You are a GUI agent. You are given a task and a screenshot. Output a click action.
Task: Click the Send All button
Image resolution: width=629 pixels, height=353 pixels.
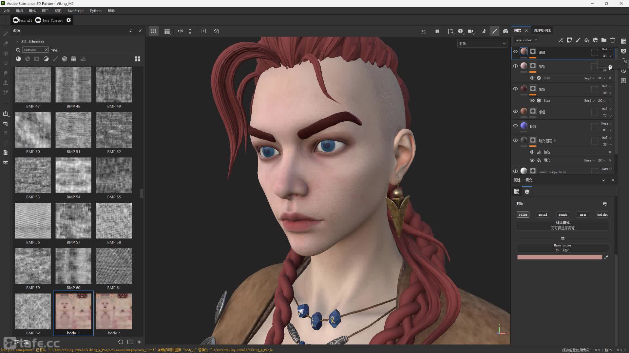(x=22, y=20)
